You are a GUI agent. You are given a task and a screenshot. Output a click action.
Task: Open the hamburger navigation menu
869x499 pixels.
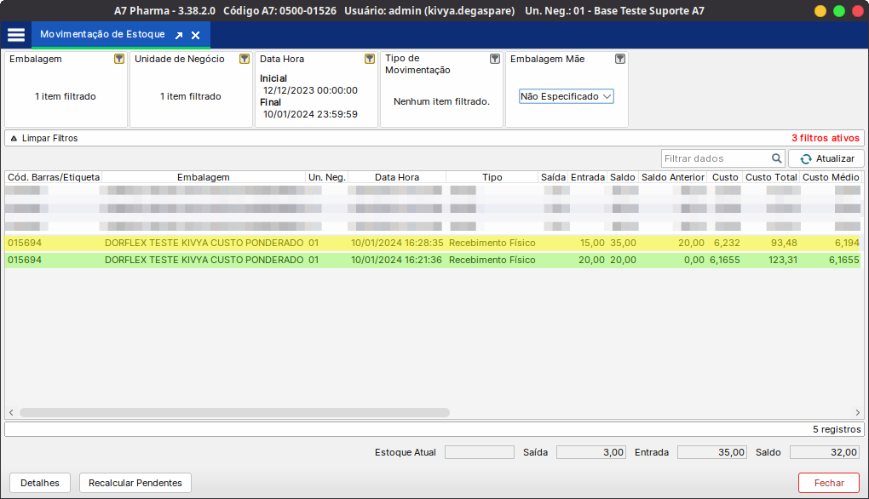(x=15, y=34)
